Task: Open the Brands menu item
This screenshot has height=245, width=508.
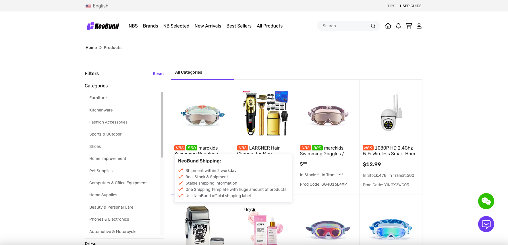Action: click(150, 26)
